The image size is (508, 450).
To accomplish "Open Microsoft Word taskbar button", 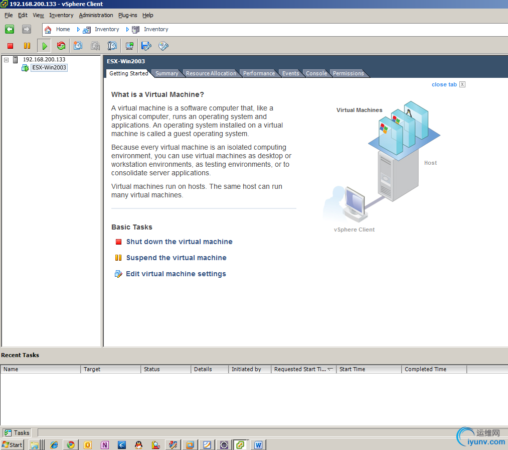I will click(x=258, y=445).
